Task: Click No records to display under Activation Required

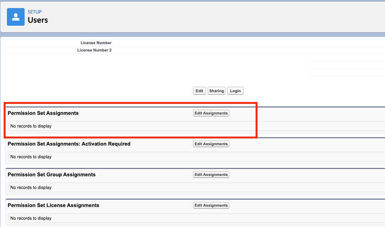Action: pos(30,156)
